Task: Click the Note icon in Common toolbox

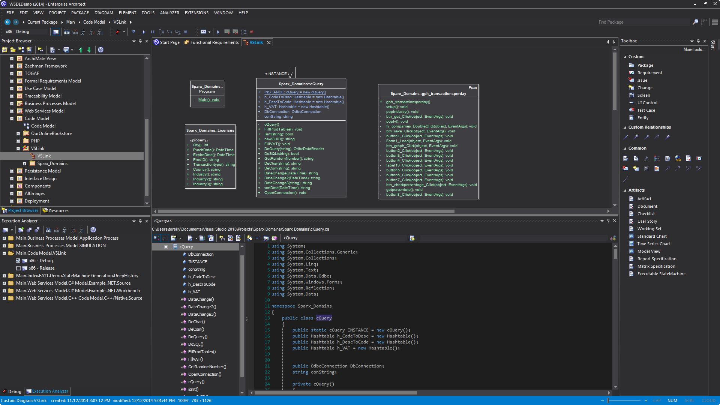Action: click(625, 158)
